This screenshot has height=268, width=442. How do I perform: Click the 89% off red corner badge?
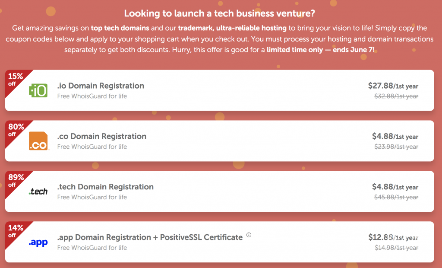point(15,180)
